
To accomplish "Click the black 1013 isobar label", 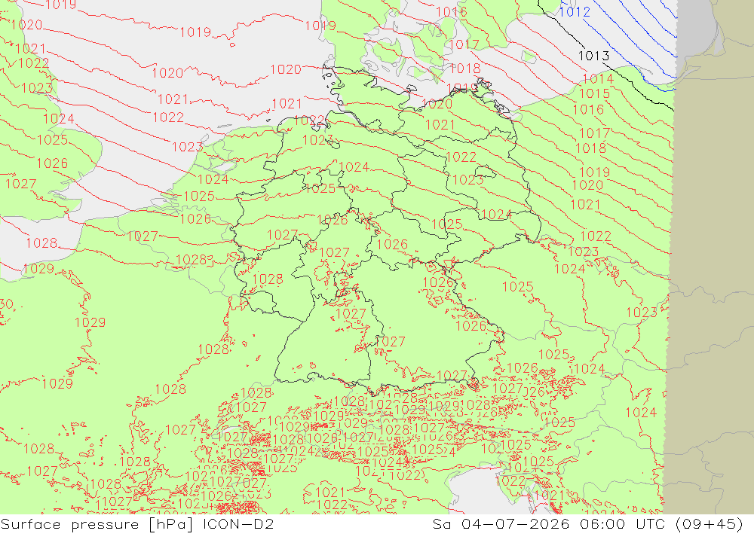I will pyautogui.click(x=593, y=56).
